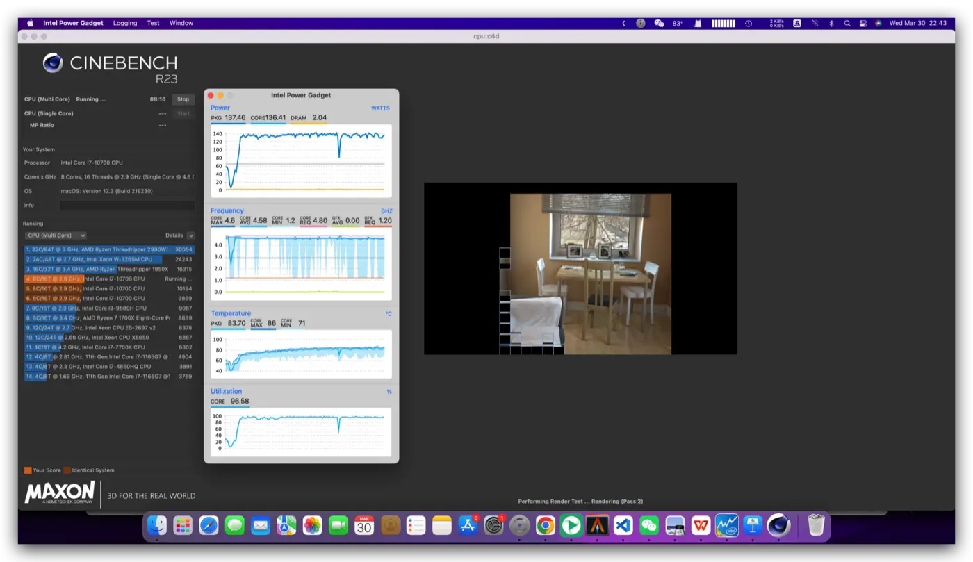Image resolution: width=973 pixels, height=562 pixels.
Task: Expand the ranking Details toggle
Action: 190,235
